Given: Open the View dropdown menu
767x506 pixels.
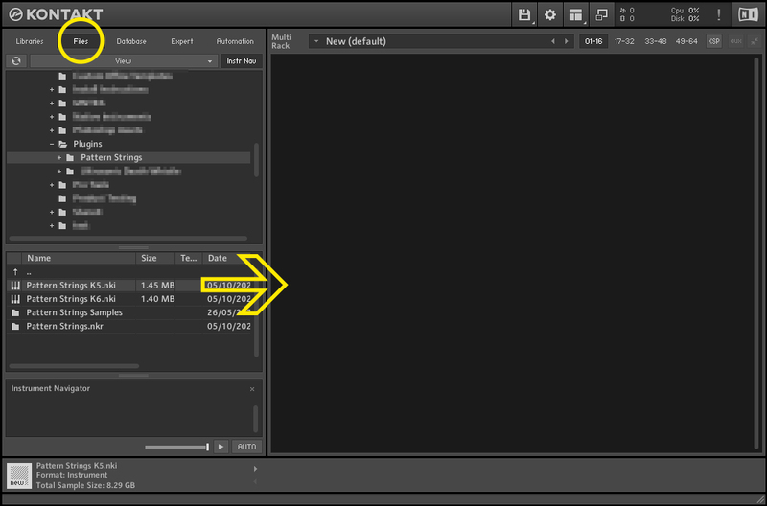Looking at the screenshot, I should (124, 61).
